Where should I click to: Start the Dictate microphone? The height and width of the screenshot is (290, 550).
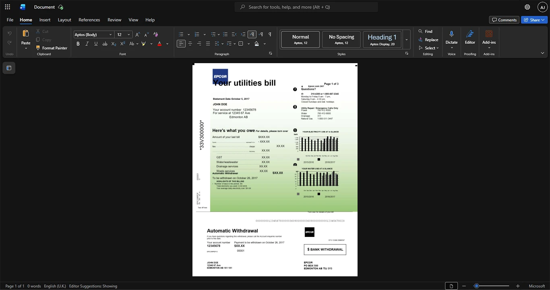451,35
